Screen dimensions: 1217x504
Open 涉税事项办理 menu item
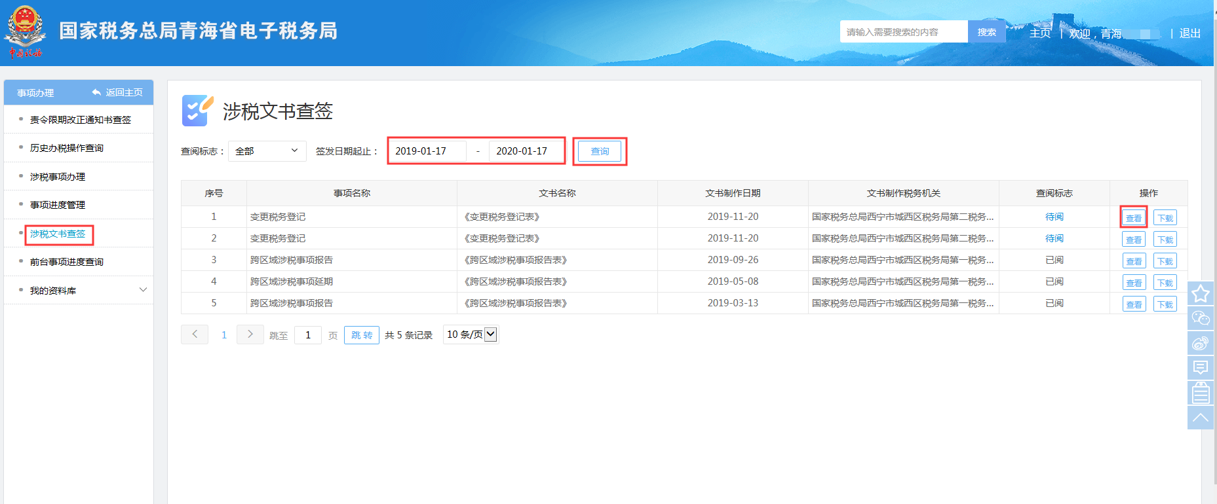[58, 177]
